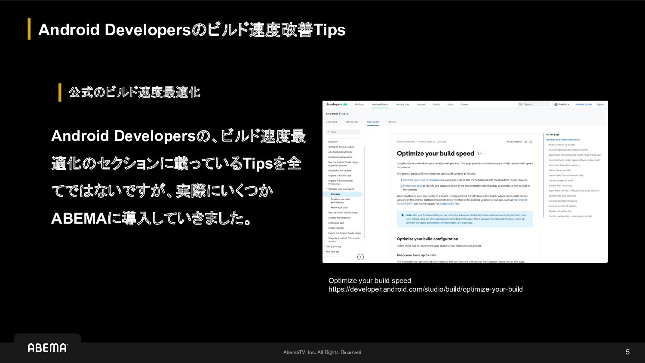Jump to 'Keep your tools up to date' section
This screenshot has height=363, width=645.
(562, 145)
